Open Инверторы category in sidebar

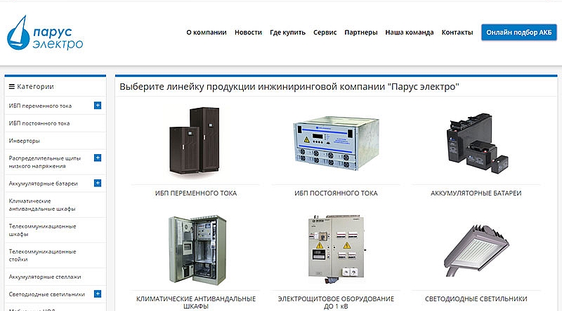[25, 140]
